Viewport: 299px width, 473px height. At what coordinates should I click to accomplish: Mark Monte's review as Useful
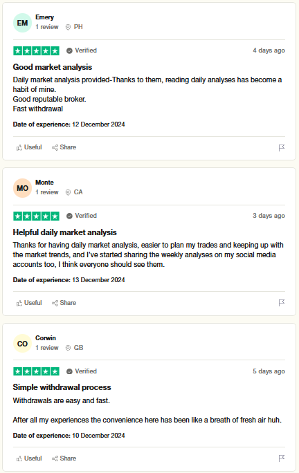tap(29, 303)
